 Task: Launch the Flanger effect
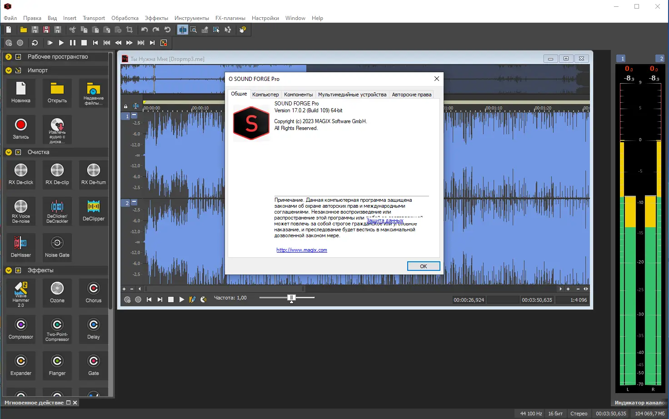pyautogui.click(x=57, y=365)
